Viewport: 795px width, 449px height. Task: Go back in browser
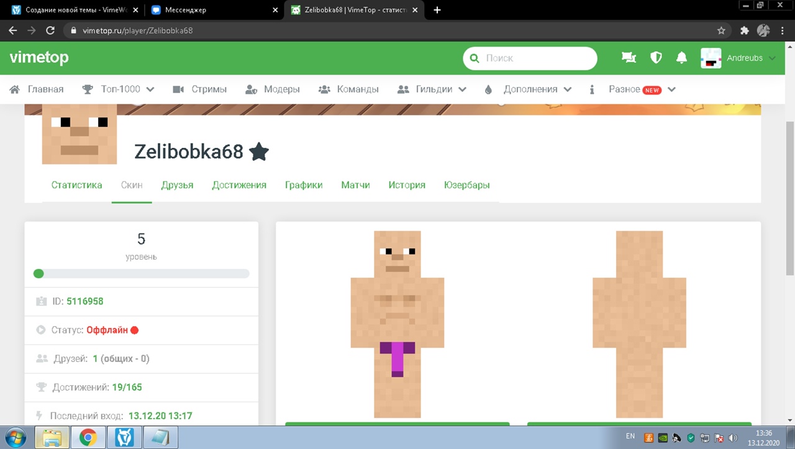click(x=13, y=30)
